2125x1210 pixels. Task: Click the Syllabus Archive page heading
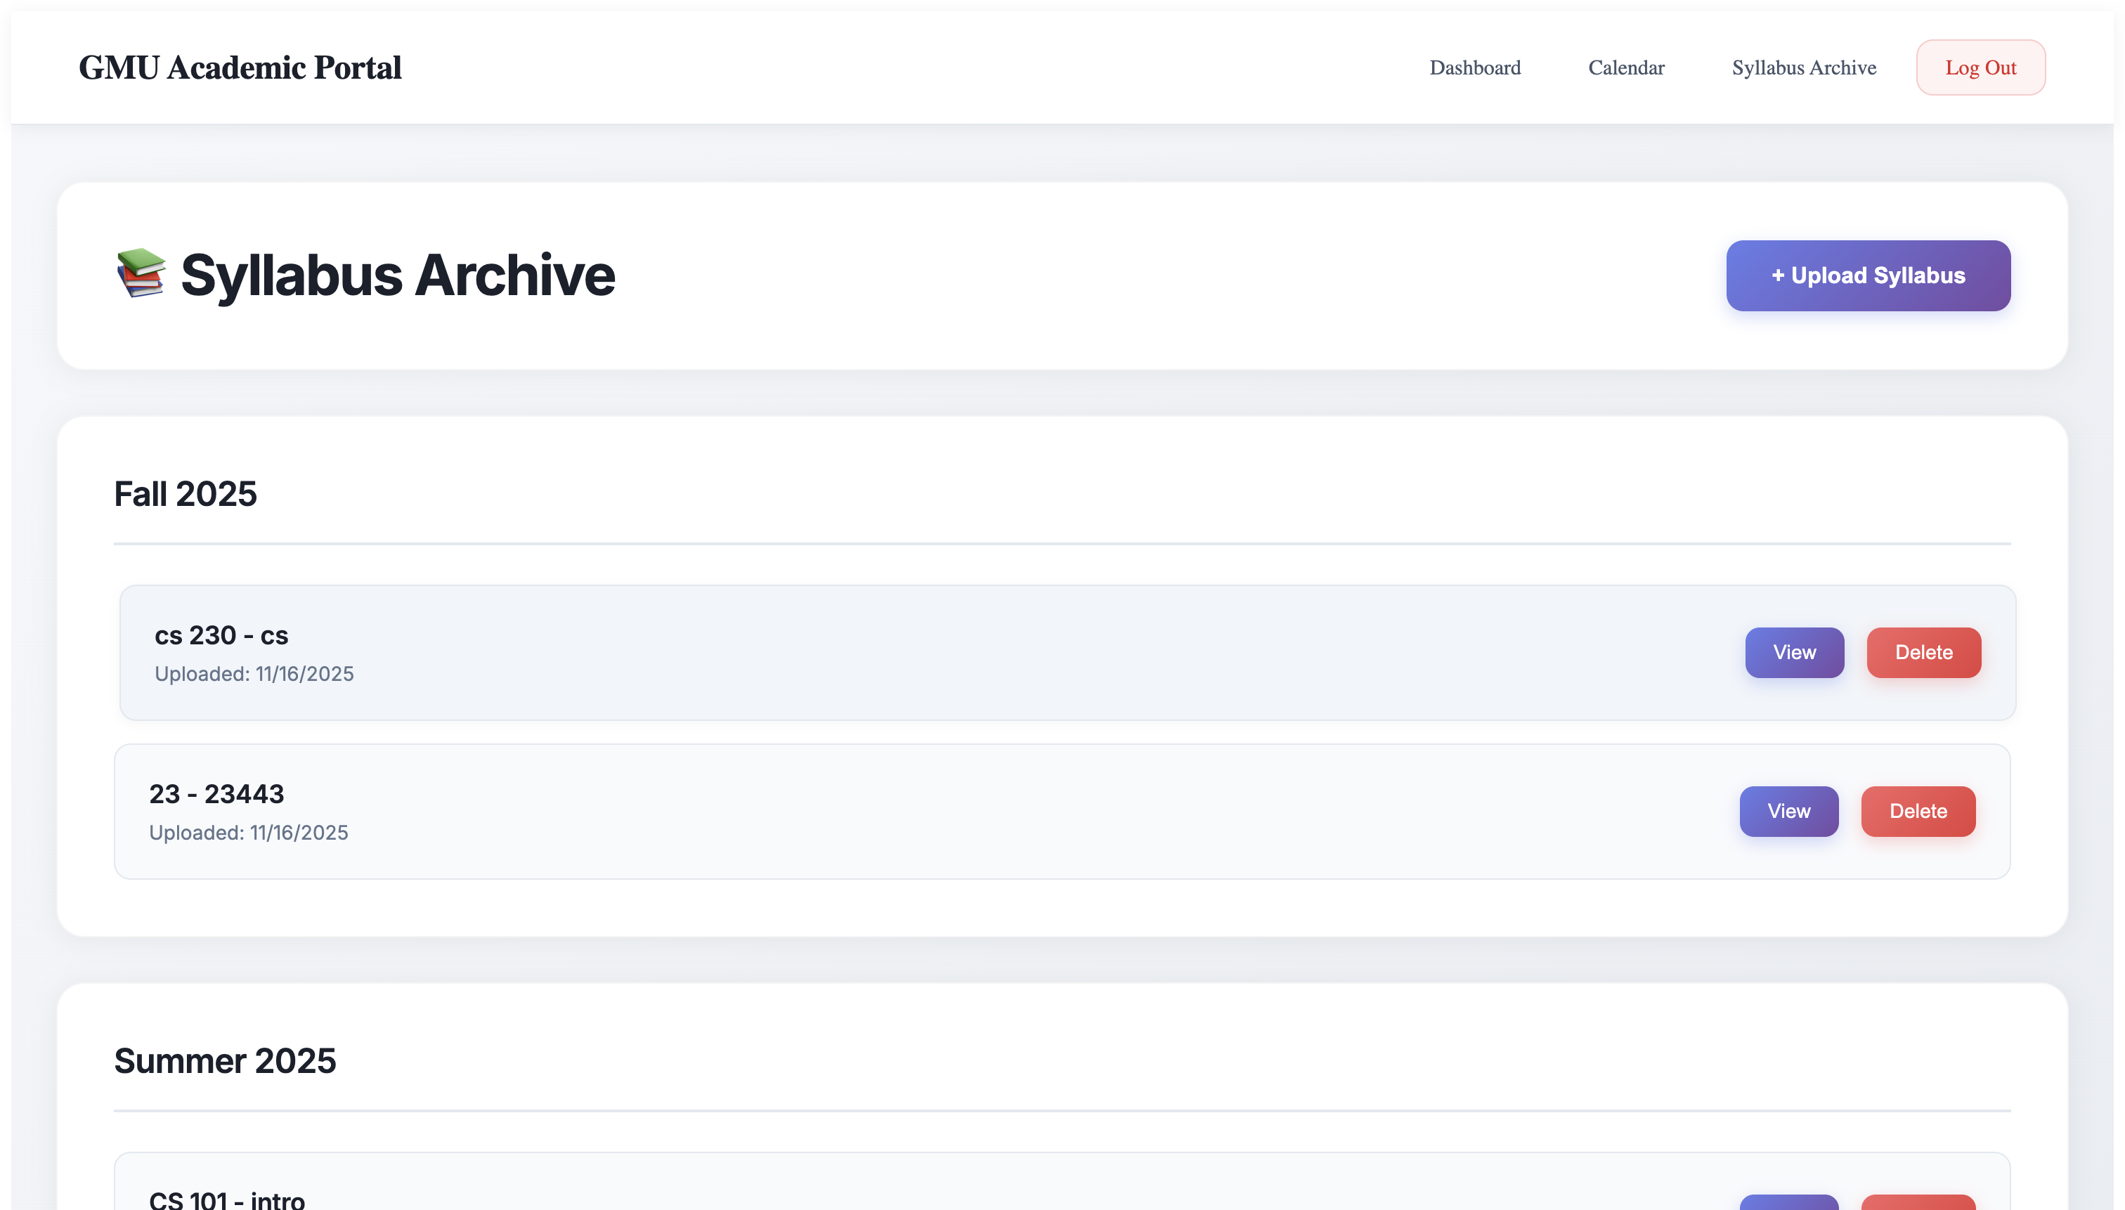click(x=397, y=275)
